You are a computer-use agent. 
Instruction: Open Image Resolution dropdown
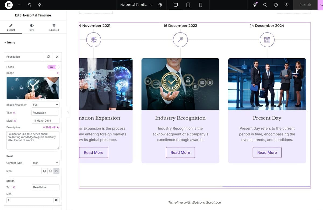[45, 105]
